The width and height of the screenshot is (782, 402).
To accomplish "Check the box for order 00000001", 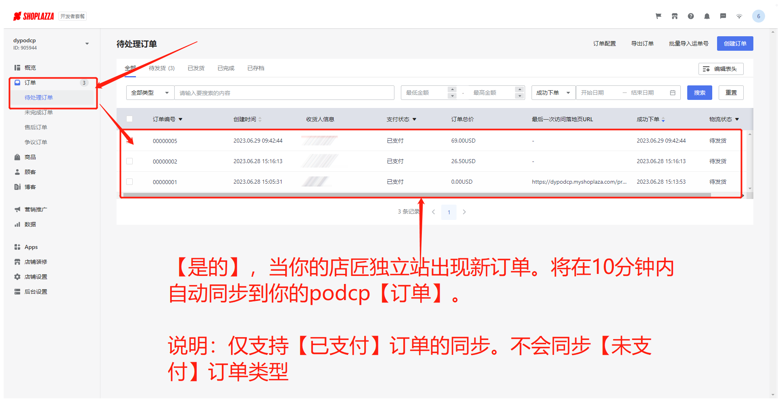I will (129, 182).
